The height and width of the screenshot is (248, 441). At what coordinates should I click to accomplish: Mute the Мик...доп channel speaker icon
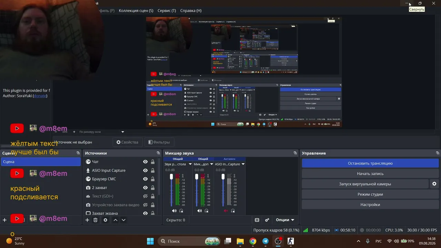pos(199,211)
